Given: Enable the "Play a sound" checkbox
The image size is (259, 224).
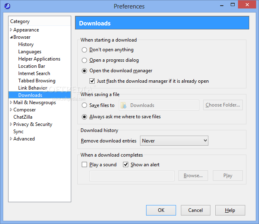Looking at the screenshot, I should (84, 165).
